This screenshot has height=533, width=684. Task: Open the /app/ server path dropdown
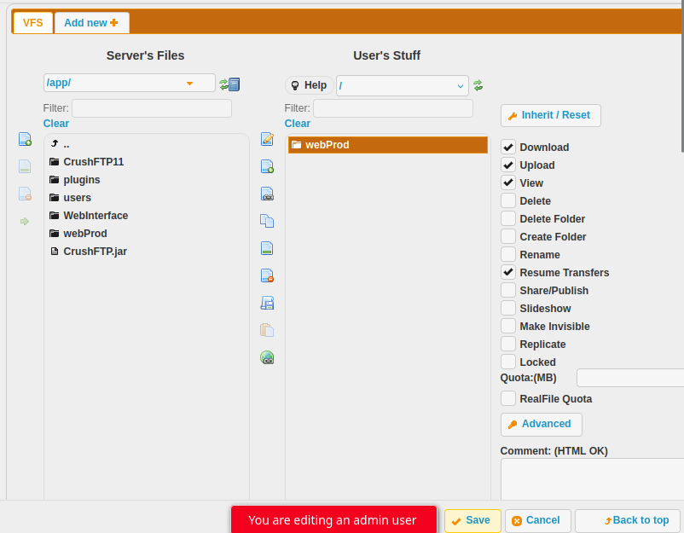[189, 83]
